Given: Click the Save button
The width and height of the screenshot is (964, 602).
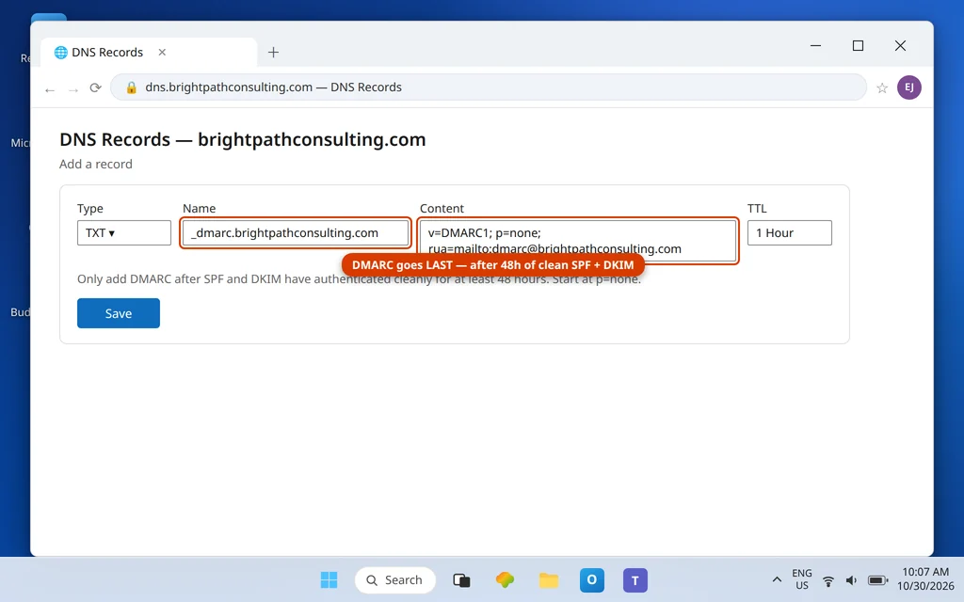Looking at the screenshot, I should coord(118,313).
